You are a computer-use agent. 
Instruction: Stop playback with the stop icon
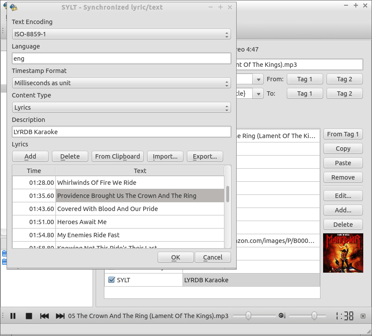pos(29,315)
